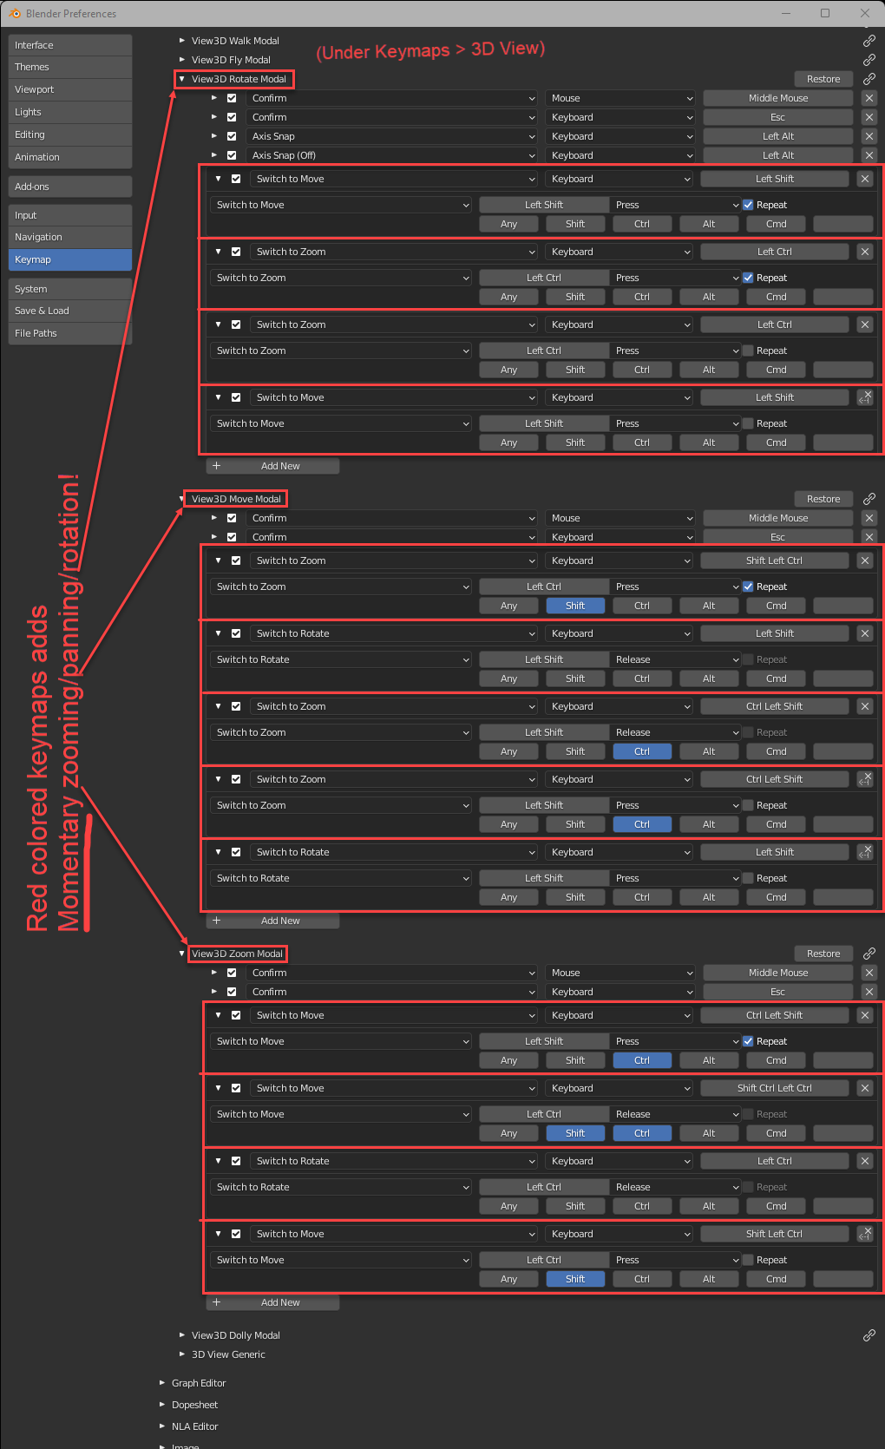
Task: Switch to Navigation preferences
Action: (x=70, y=237)
